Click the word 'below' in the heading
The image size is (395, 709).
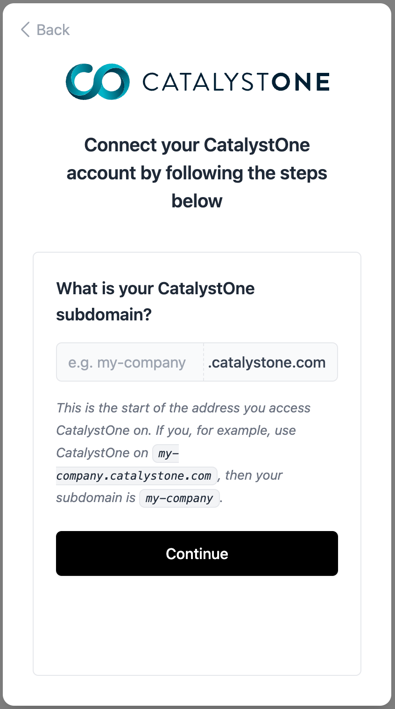pos(197,201)
